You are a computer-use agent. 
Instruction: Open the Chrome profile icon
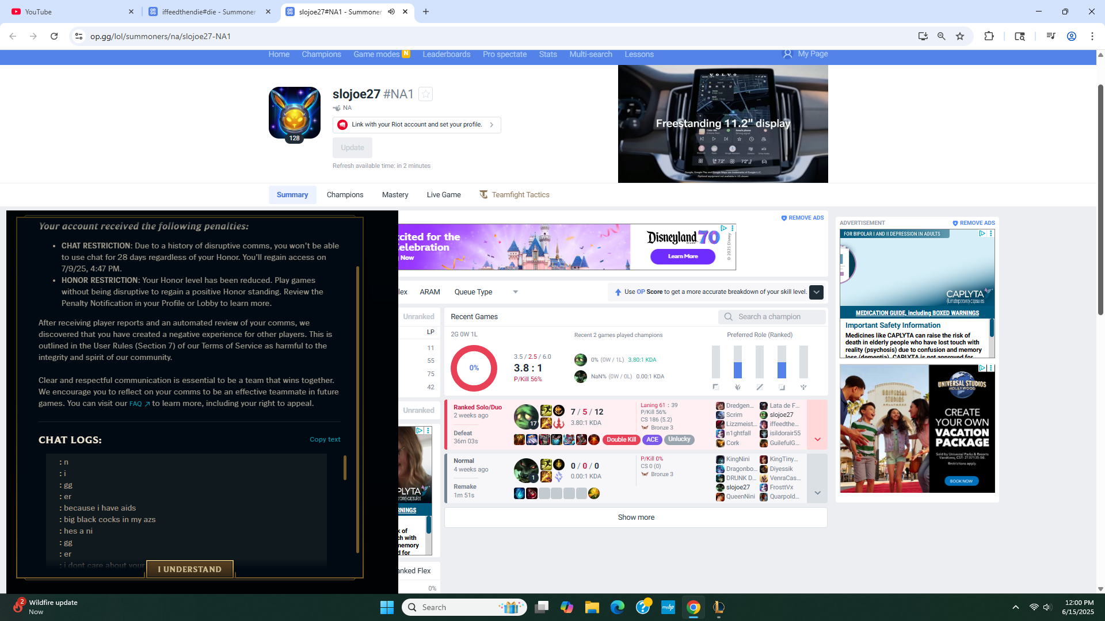click(1072, 36)
